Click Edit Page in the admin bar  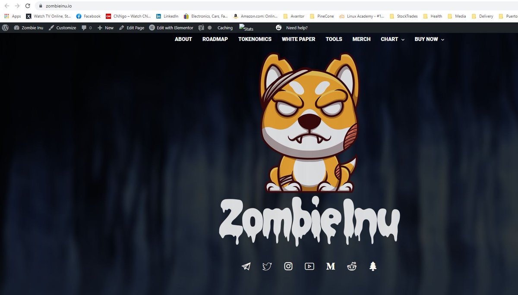point(132,28)
